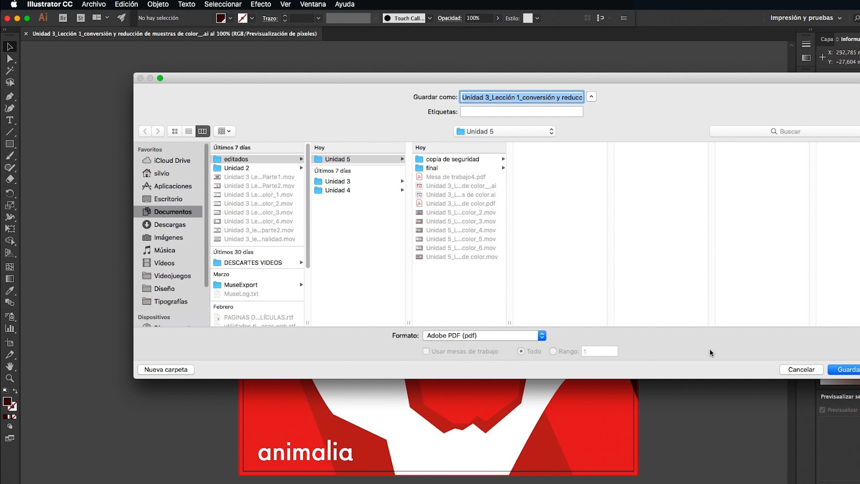This screenshot has width=860, height=484.
Task: Select the DESCARTES VIDEOS folder
Action: coord(258,263)
